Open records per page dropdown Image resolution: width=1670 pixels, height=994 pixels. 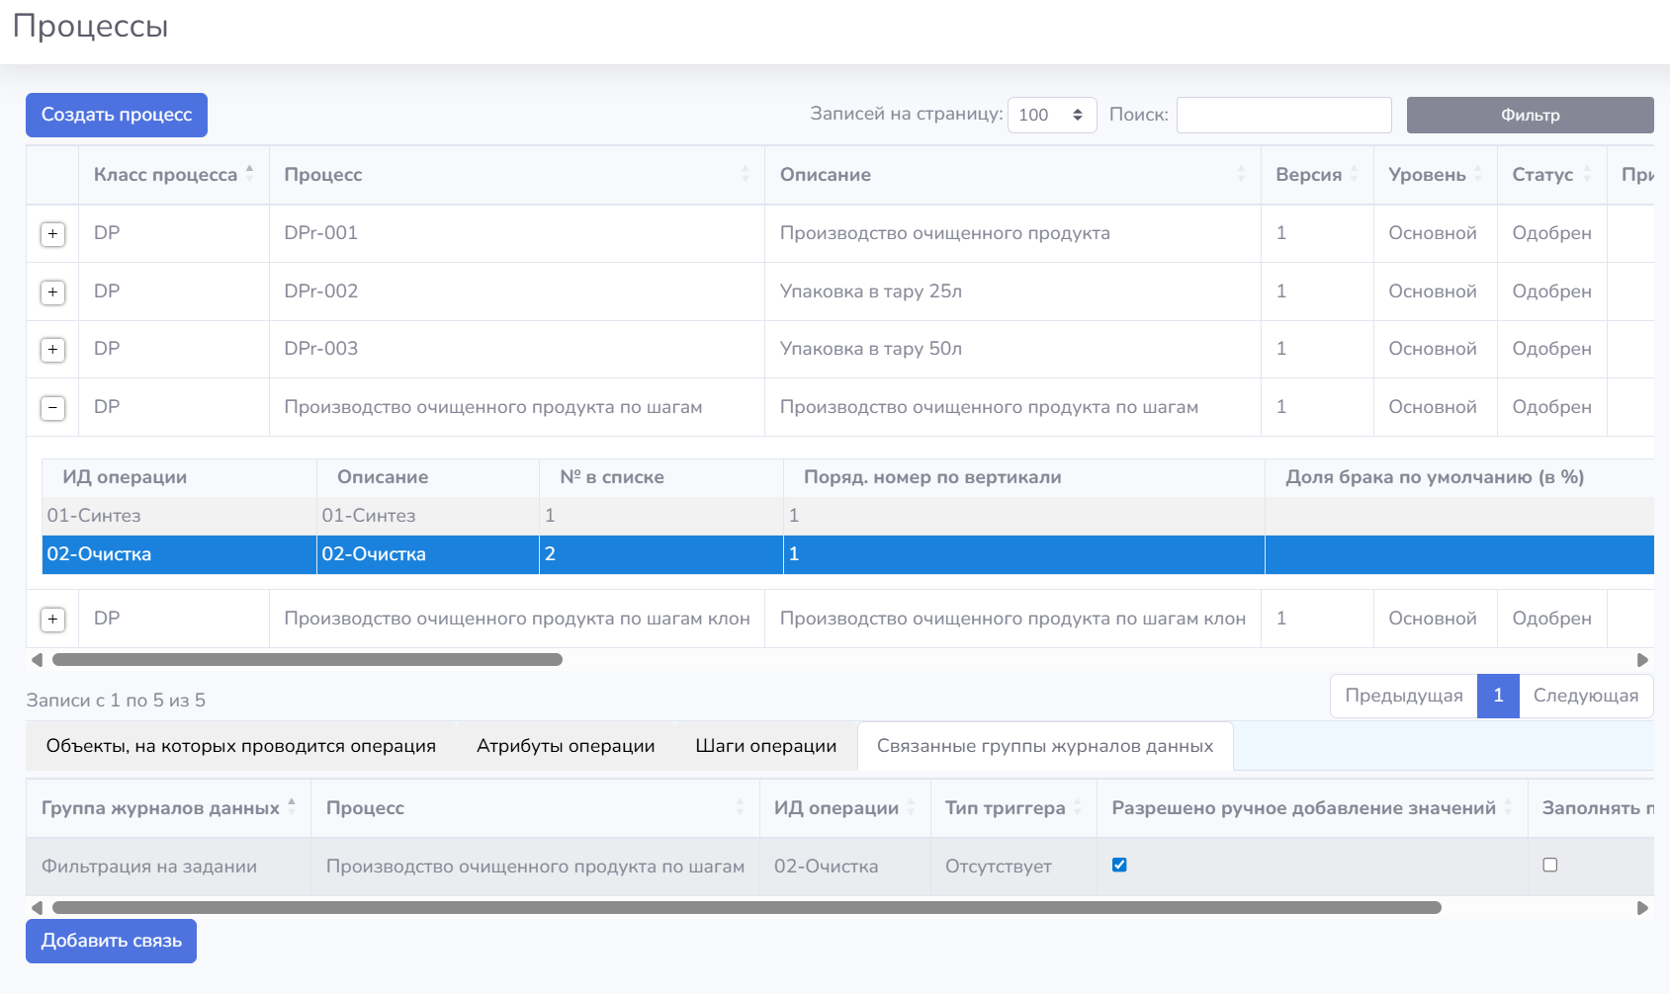(1052, 115)
